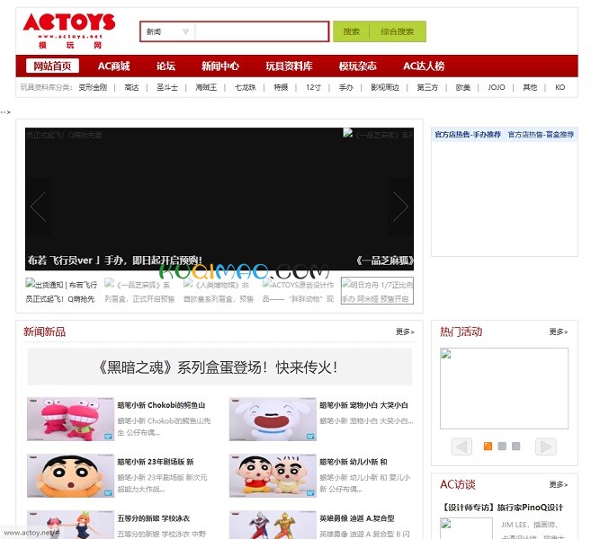Open headline 《黑暗之魂》系列盒蛋登场

pos(219,367)
